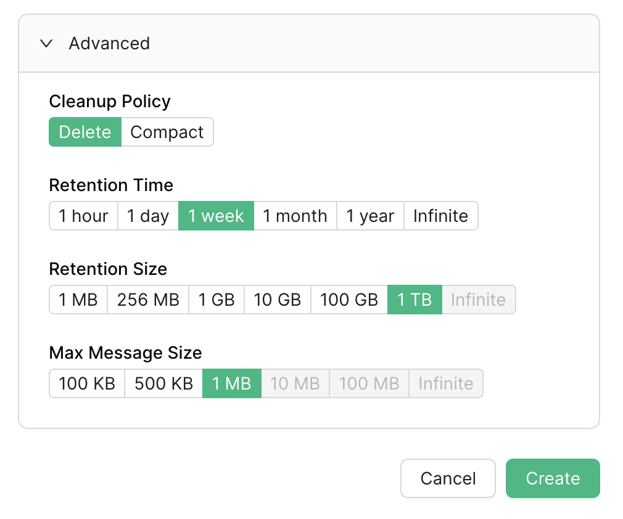
Task: Select Compact cleanup policy
Action: tap(167, 132)
